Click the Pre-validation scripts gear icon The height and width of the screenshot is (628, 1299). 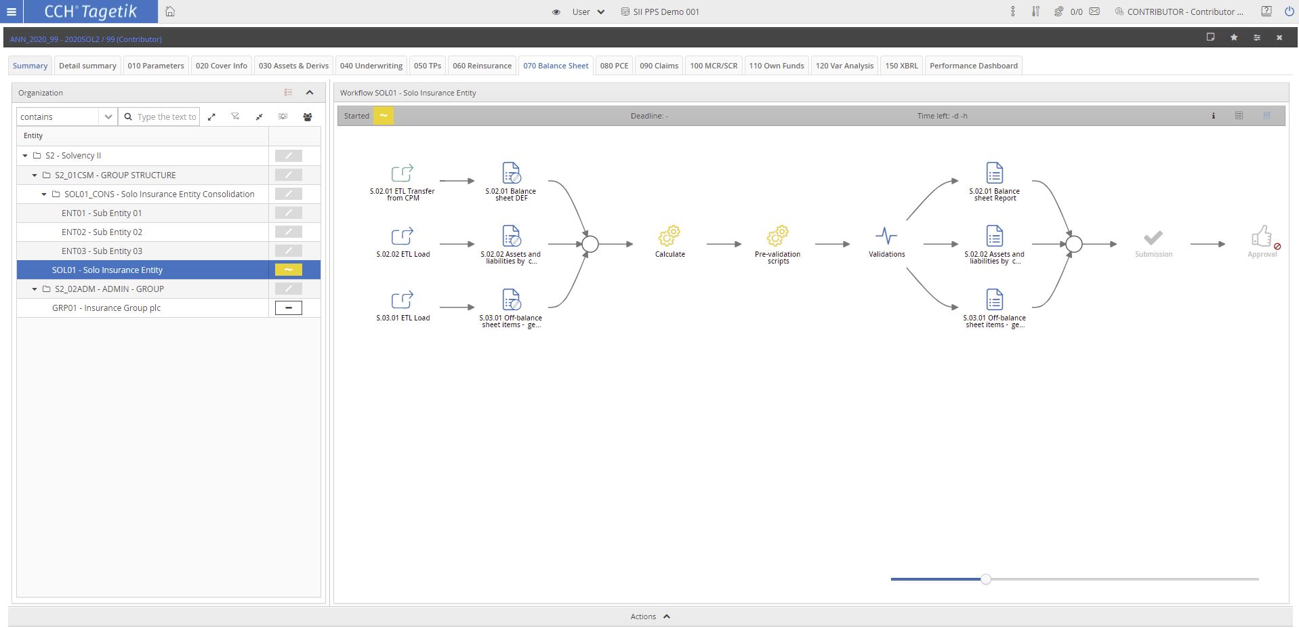[777, 236]
